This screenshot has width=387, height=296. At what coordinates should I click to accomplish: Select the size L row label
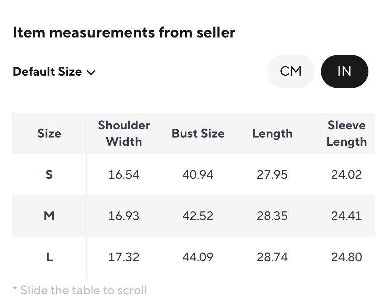(49, 257)
